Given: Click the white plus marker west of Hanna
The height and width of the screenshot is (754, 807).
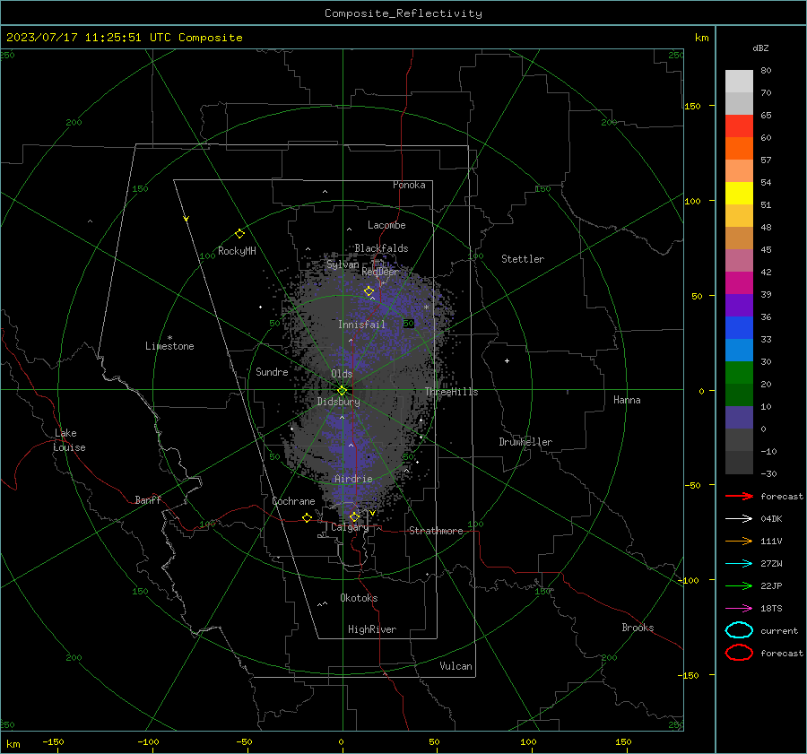Looking at the screenshot, I should click(x=507, y=360).
